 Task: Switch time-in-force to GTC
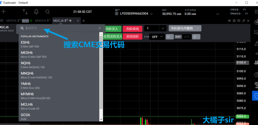coord(187,37)
